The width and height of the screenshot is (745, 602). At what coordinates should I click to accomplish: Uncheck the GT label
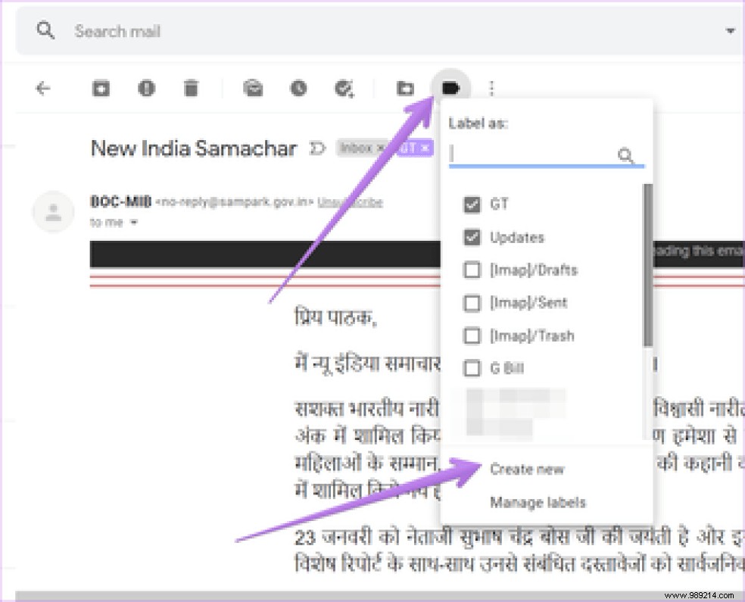(472, 204)
